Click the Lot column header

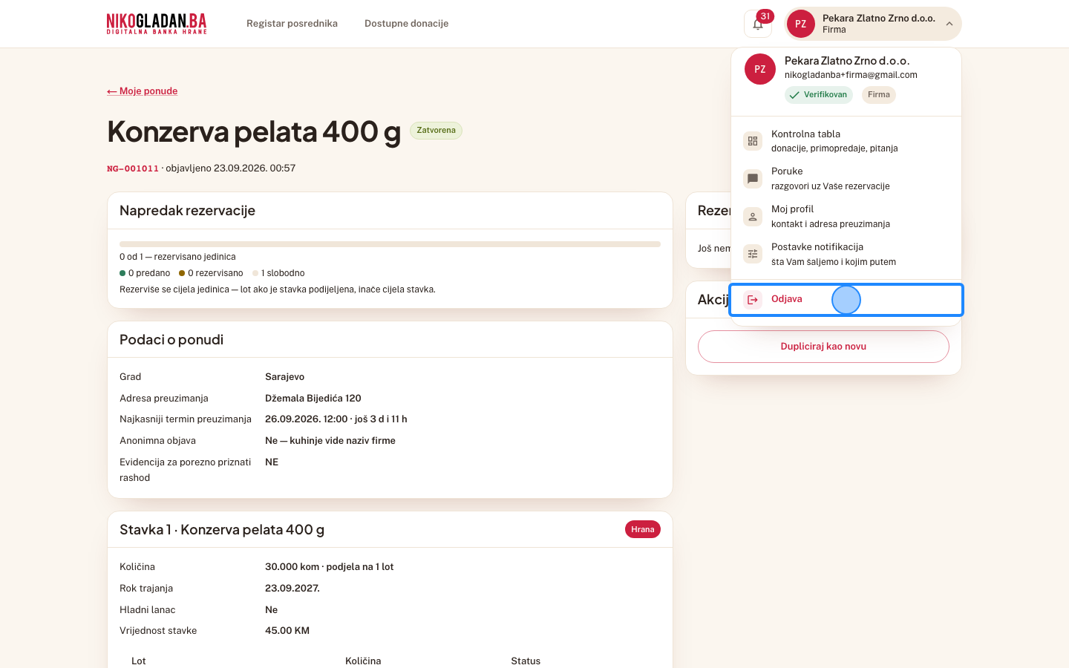point(139,661)
